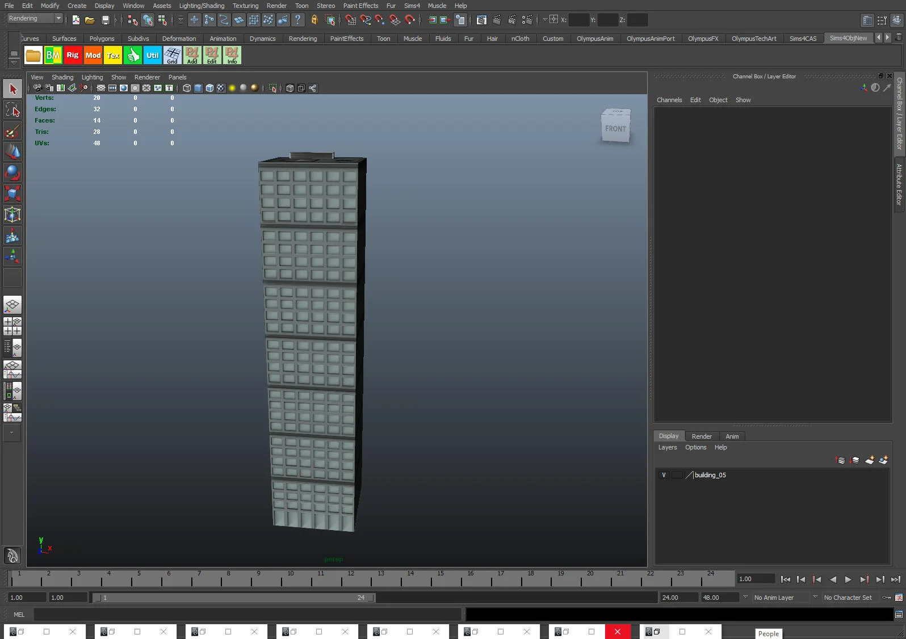This screenshot has width=906, height=639.
Task: Click the yellow Tex shelf button
Action: (x=113, y=55)
